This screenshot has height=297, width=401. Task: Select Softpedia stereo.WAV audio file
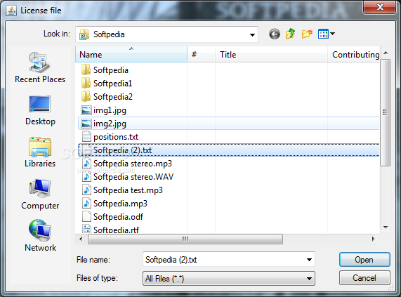tap(127, 177)
